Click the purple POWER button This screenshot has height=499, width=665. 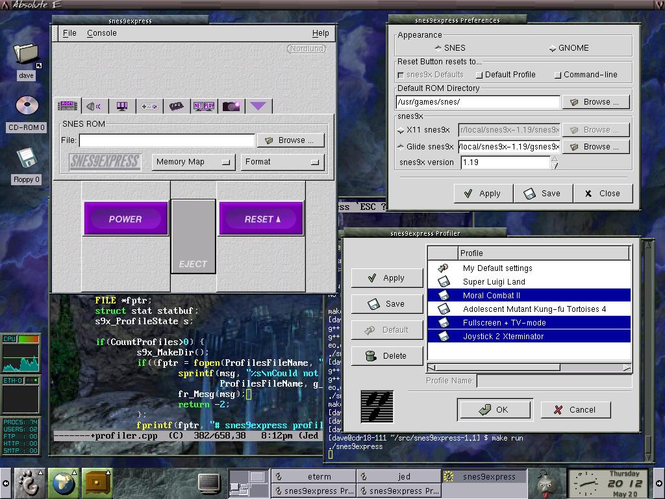126,219
